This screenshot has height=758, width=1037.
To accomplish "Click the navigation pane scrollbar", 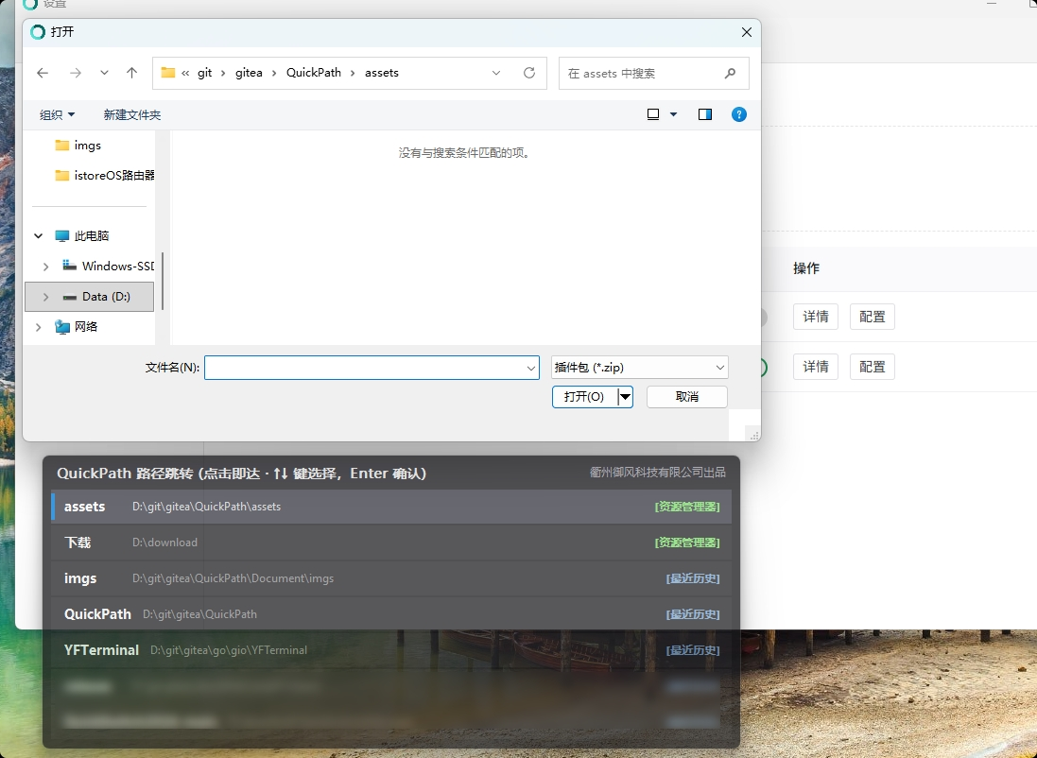I will pos(163,281).
